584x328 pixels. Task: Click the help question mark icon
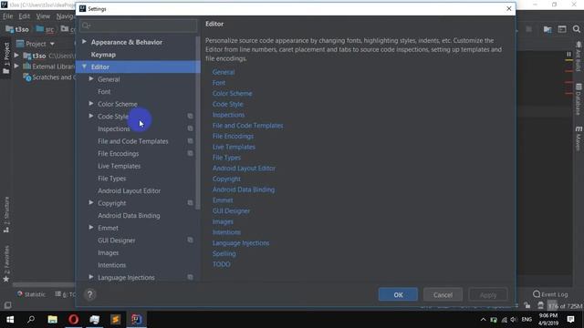pos(89,294)
